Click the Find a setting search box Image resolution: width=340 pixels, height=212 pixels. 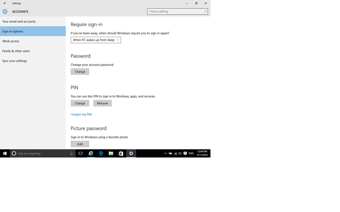pos(175,11)
